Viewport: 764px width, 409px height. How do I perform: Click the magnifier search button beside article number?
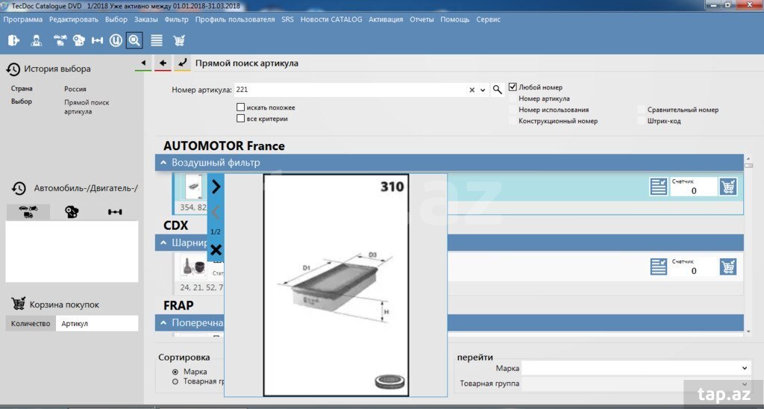498,90
